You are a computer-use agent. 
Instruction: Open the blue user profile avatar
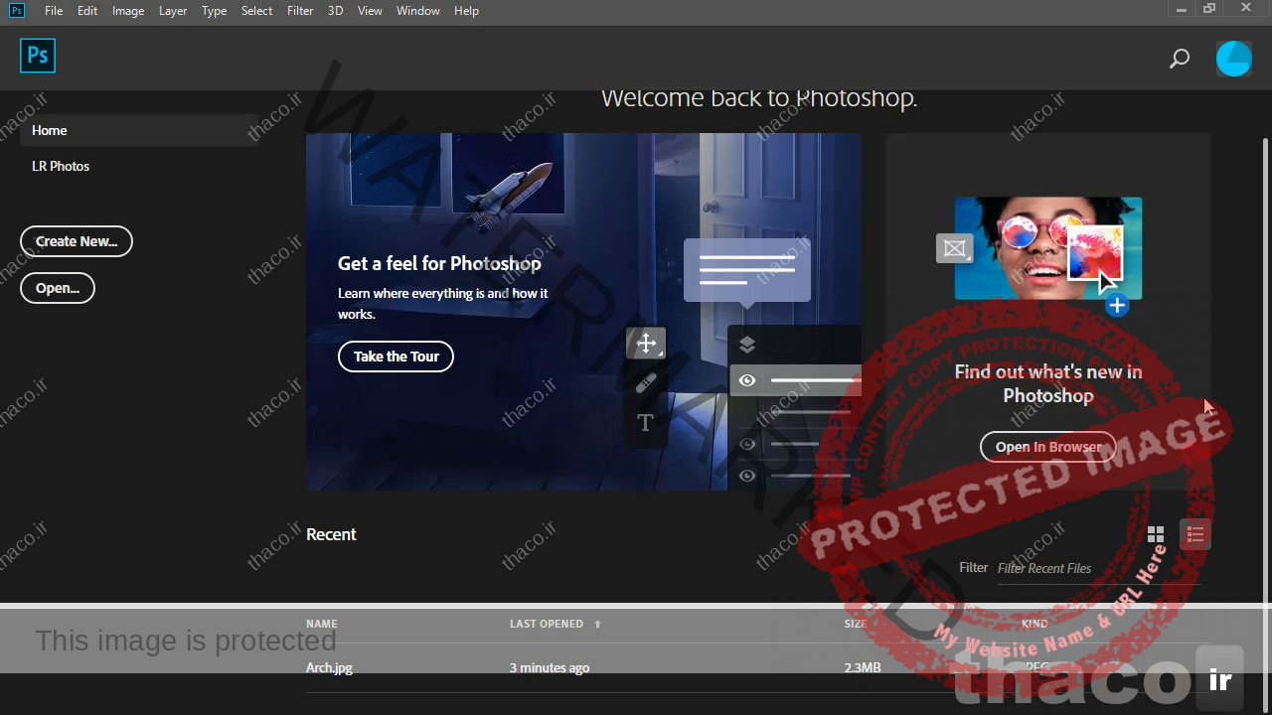coord(1234,59)
